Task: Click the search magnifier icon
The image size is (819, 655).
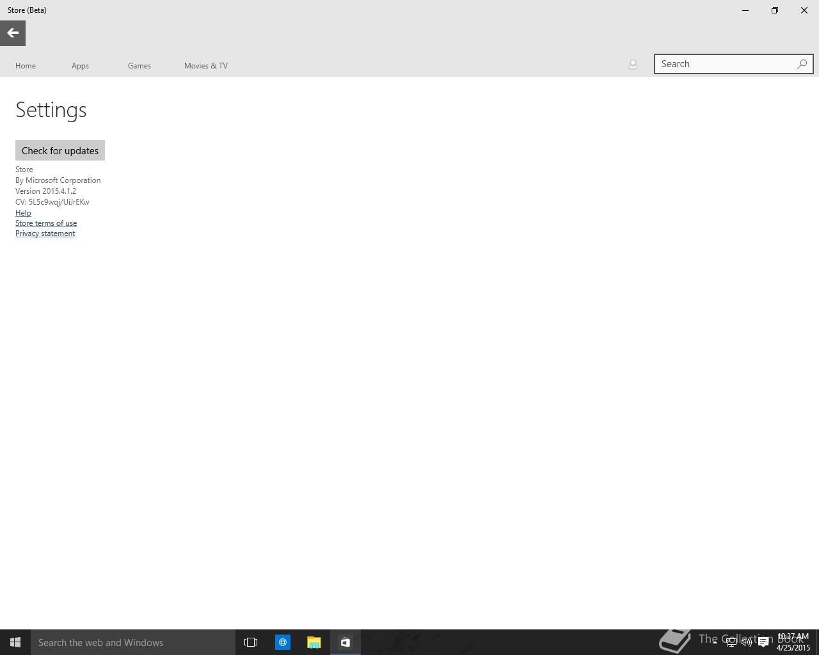Action: [x=802, y=64]
